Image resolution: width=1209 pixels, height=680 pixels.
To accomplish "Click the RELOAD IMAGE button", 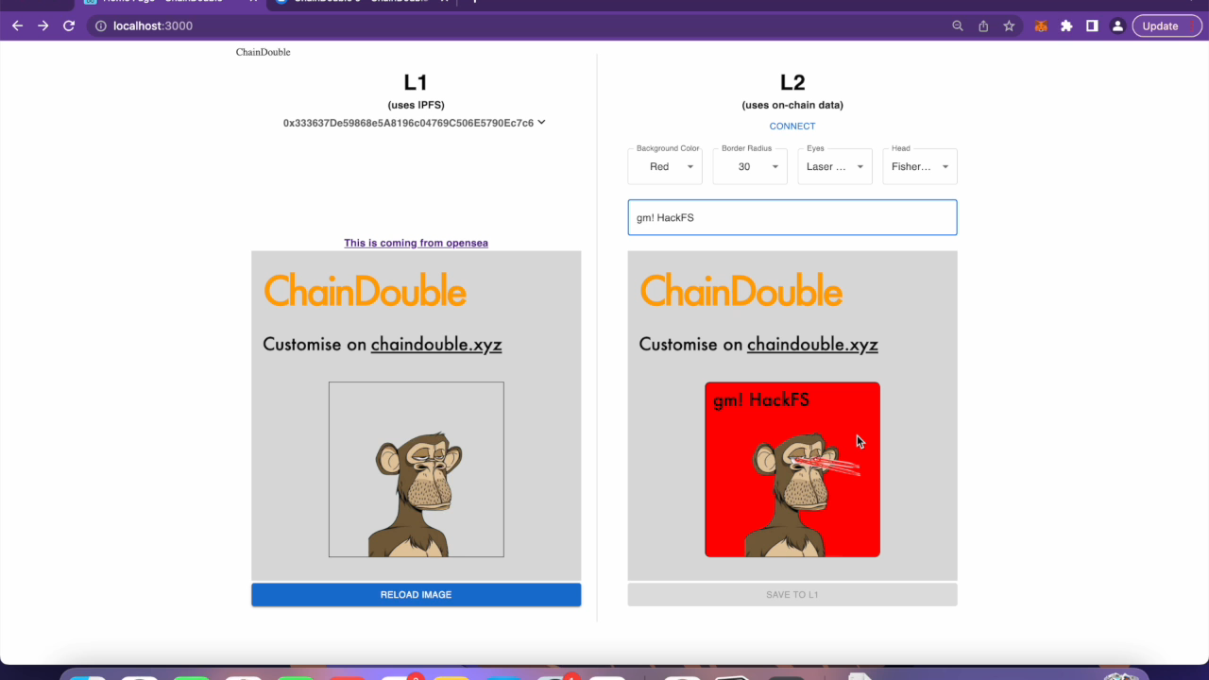I will (x=416, y=595).
